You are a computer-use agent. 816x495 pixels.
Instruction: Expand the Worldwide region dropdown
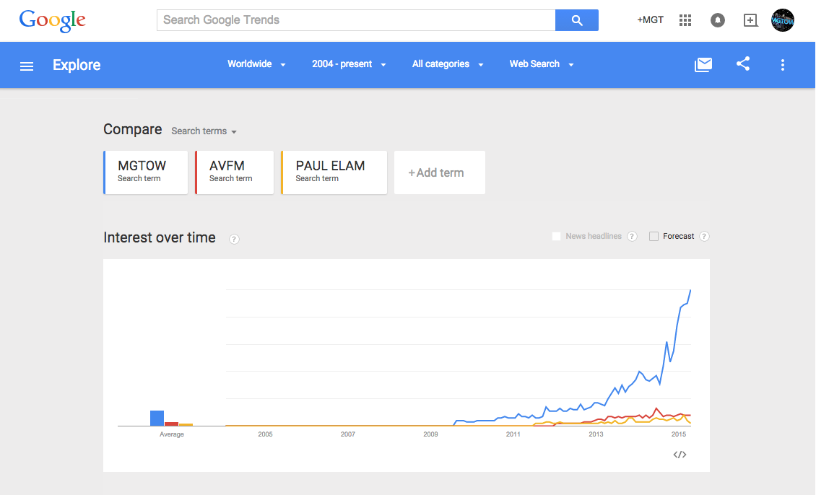click(256, 64)
